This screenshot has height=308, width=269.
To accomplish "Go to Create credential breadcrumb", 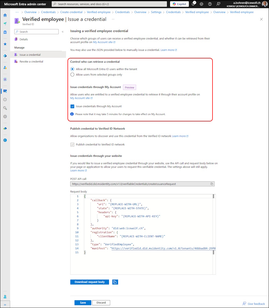I will (71, 12).
